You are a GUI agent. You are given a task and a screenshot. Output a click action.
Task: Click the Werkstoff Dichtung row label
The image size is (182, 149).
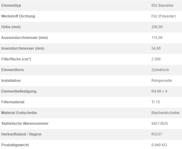(x=18, y=16)
